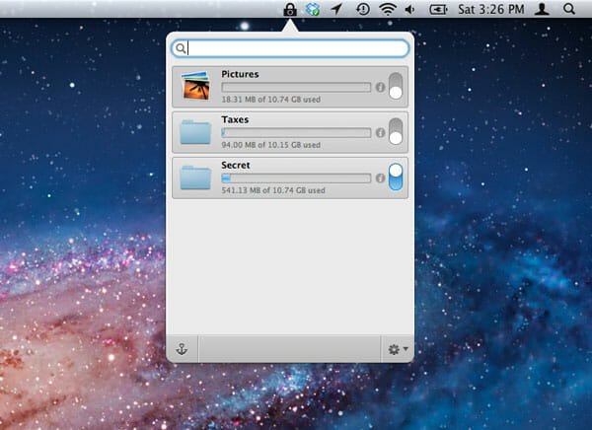592x430 pixels.
Task: Click into the vault search field
Action: pyautogui.click(x=296, y=47)
